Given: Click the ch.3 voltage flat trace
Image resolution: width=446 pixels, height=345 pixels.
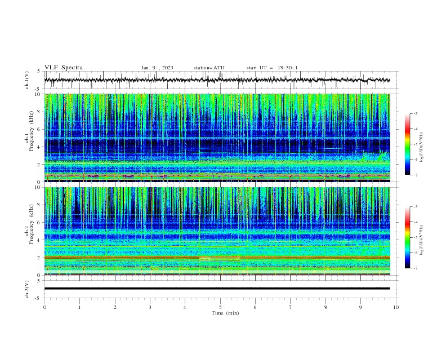Looking at the screenshot, I should pos(217,289).
